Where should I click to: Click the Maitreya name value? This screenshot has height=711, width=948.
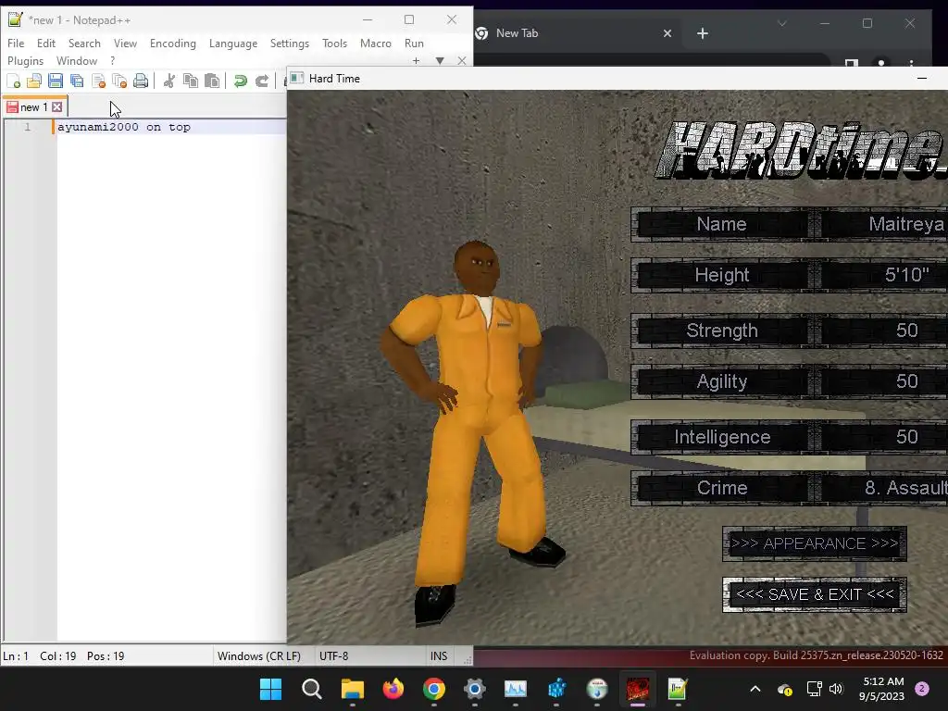(905, 224)
